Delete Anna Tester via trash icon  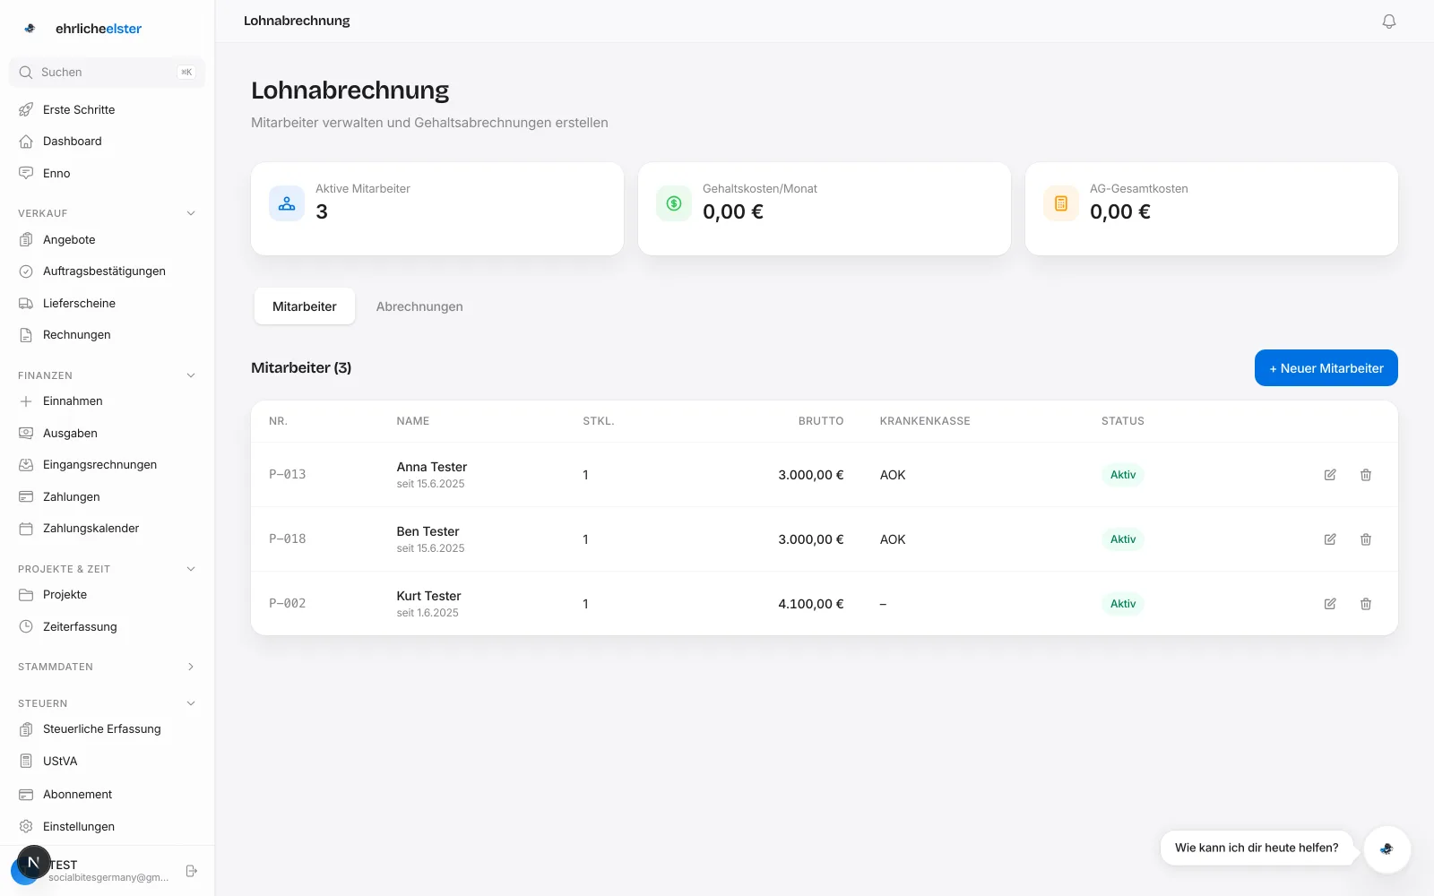pos(1366,475)
